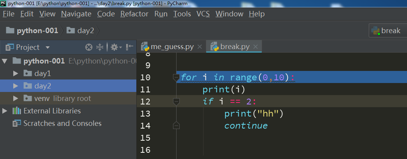407x159 pixels.
Task: Close the me_guess.py tab
Action: [200, 47]
